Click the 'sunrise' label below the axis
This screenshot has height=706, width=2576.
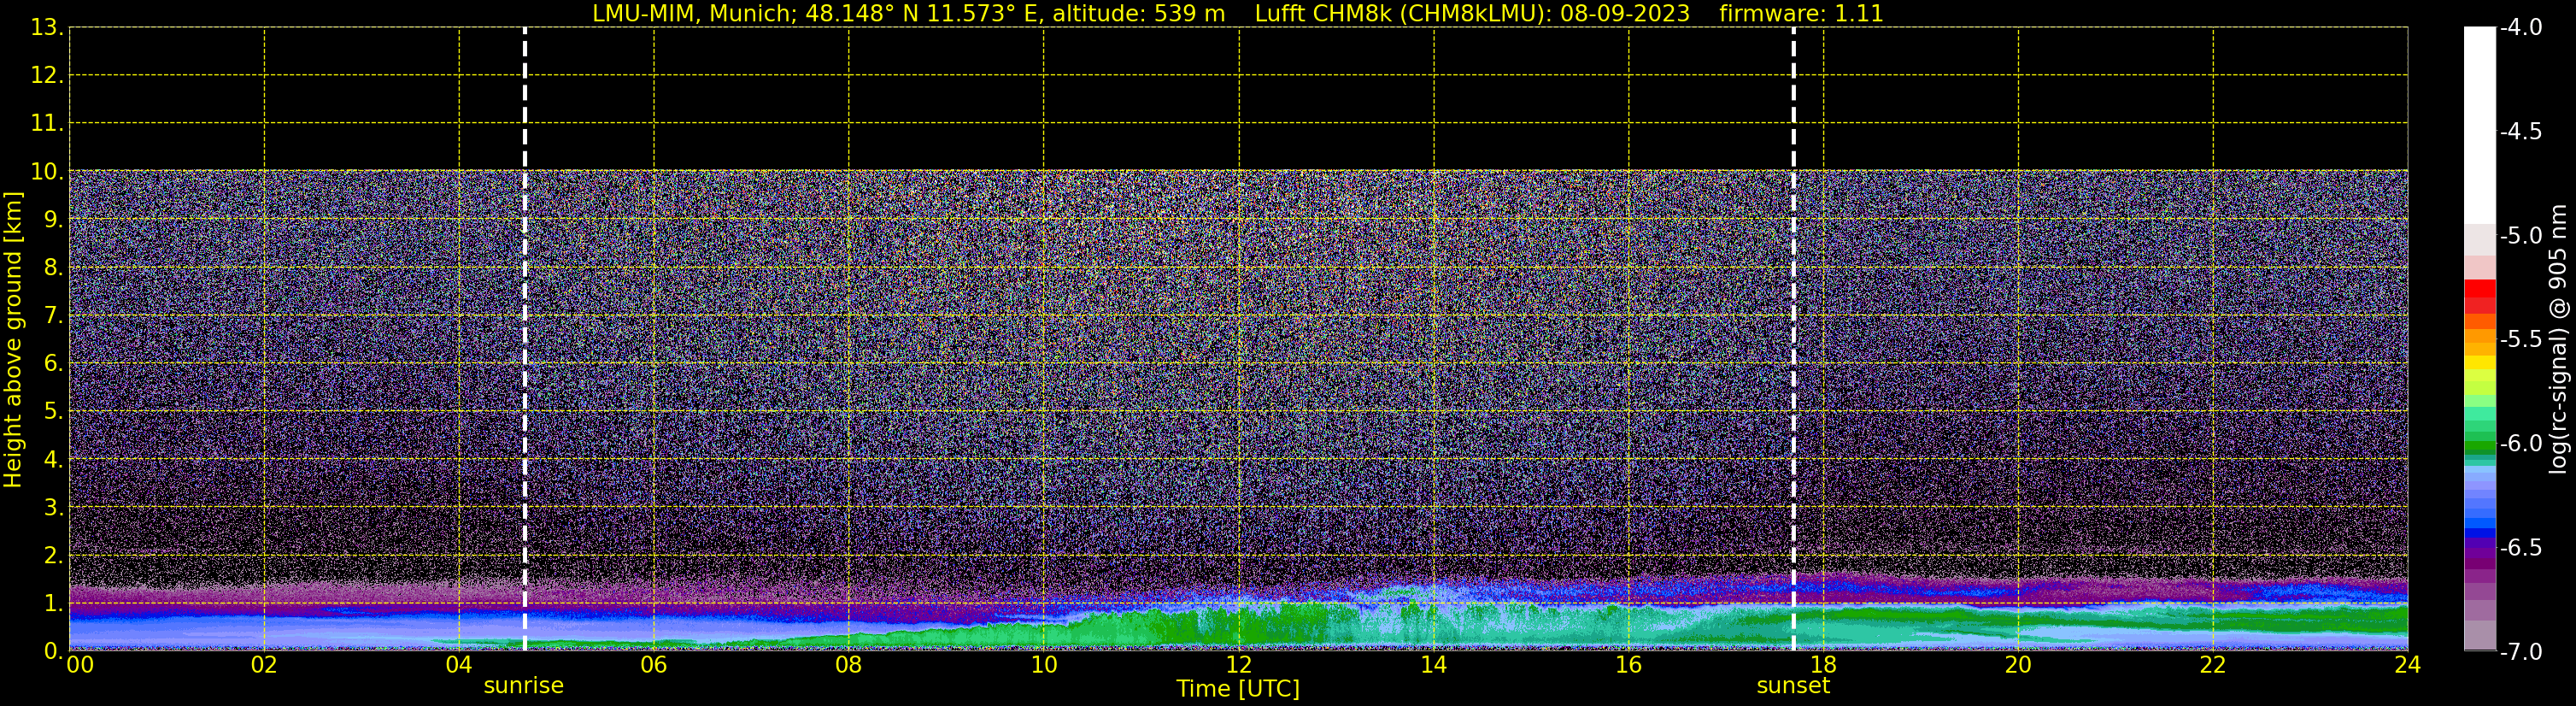pos(523,686)
